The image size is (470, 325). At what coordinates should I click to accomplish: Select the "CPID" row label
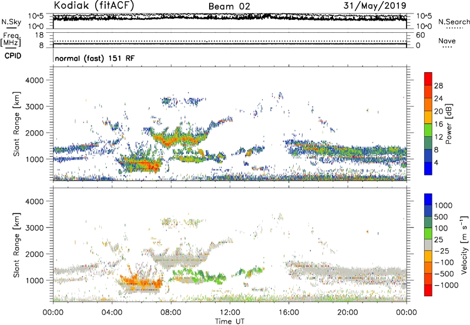click(x=13, y=56)
